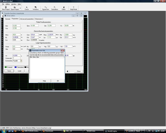Select the Xmax value field
166x133 pixels.
(x=16, y=46)
